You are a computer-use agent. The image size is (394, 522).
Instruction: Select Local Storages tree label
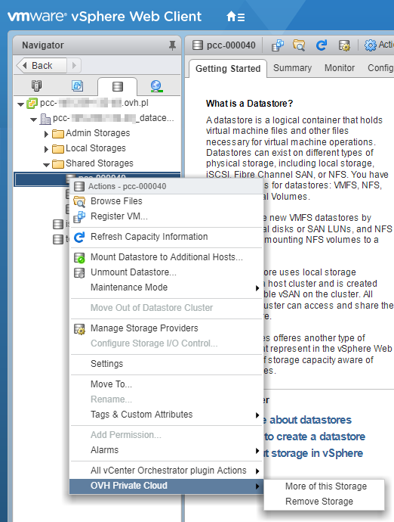[96, 148]
